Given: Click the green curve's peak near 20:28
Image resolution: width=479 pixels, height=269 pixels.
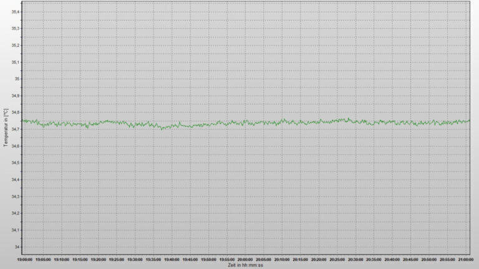Looking at the screenshot, I should pos(349,119).
